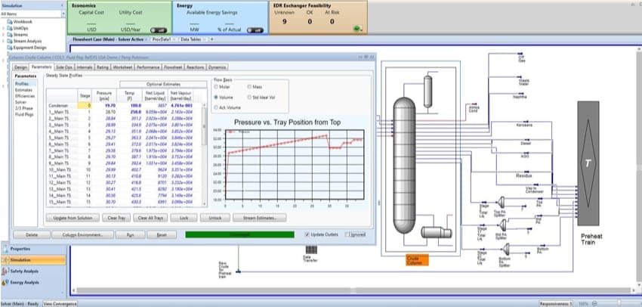Expand the UnitOps tree node
The width and height of the screenshot is (642, 307).
[3, 28]
